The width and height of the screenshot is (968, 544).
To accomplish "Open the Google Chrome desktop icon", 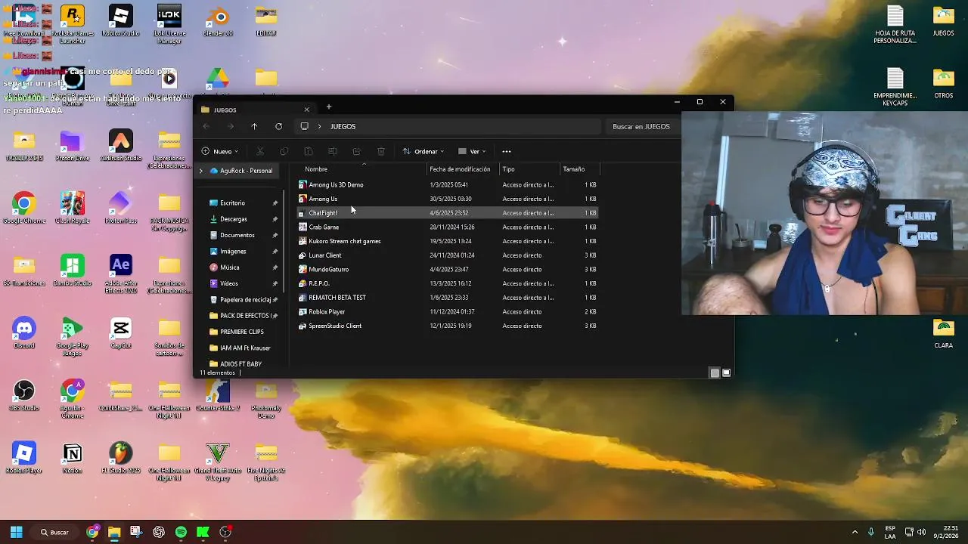I will pos(23,209).
